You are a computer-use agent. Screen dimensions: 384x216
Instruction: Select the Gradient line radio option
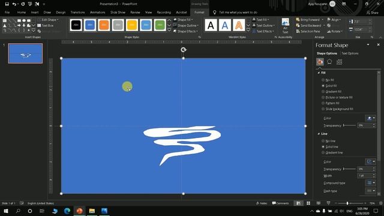(332, 152)
